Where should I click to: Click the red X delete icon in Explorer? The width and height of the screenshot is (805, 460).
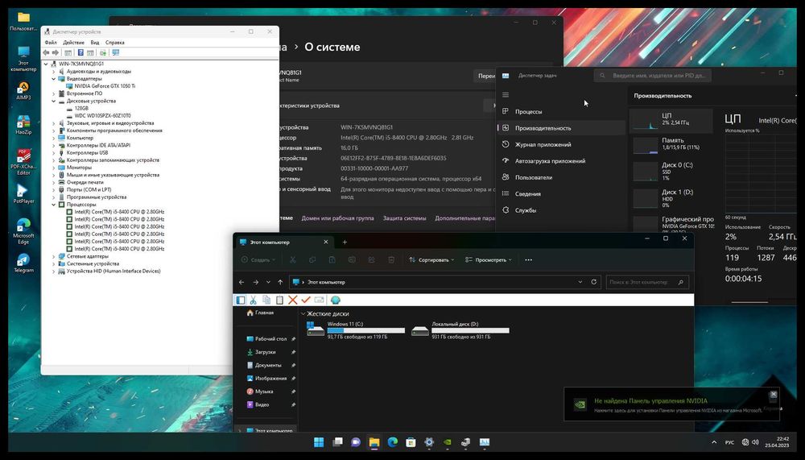coord(293,300)
